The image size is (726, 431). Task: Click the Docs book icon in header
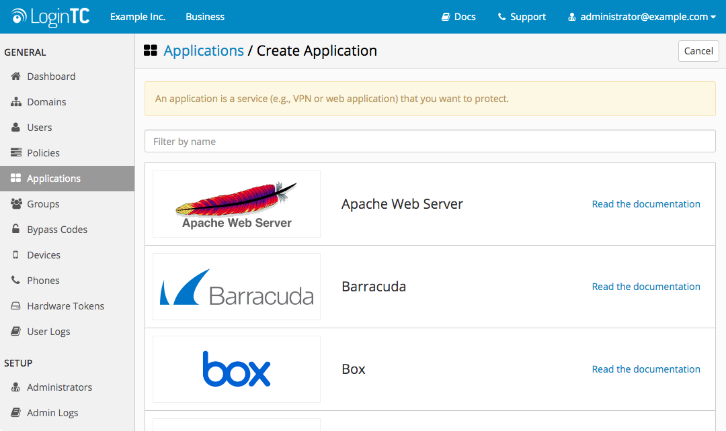(x=446, y=17)
